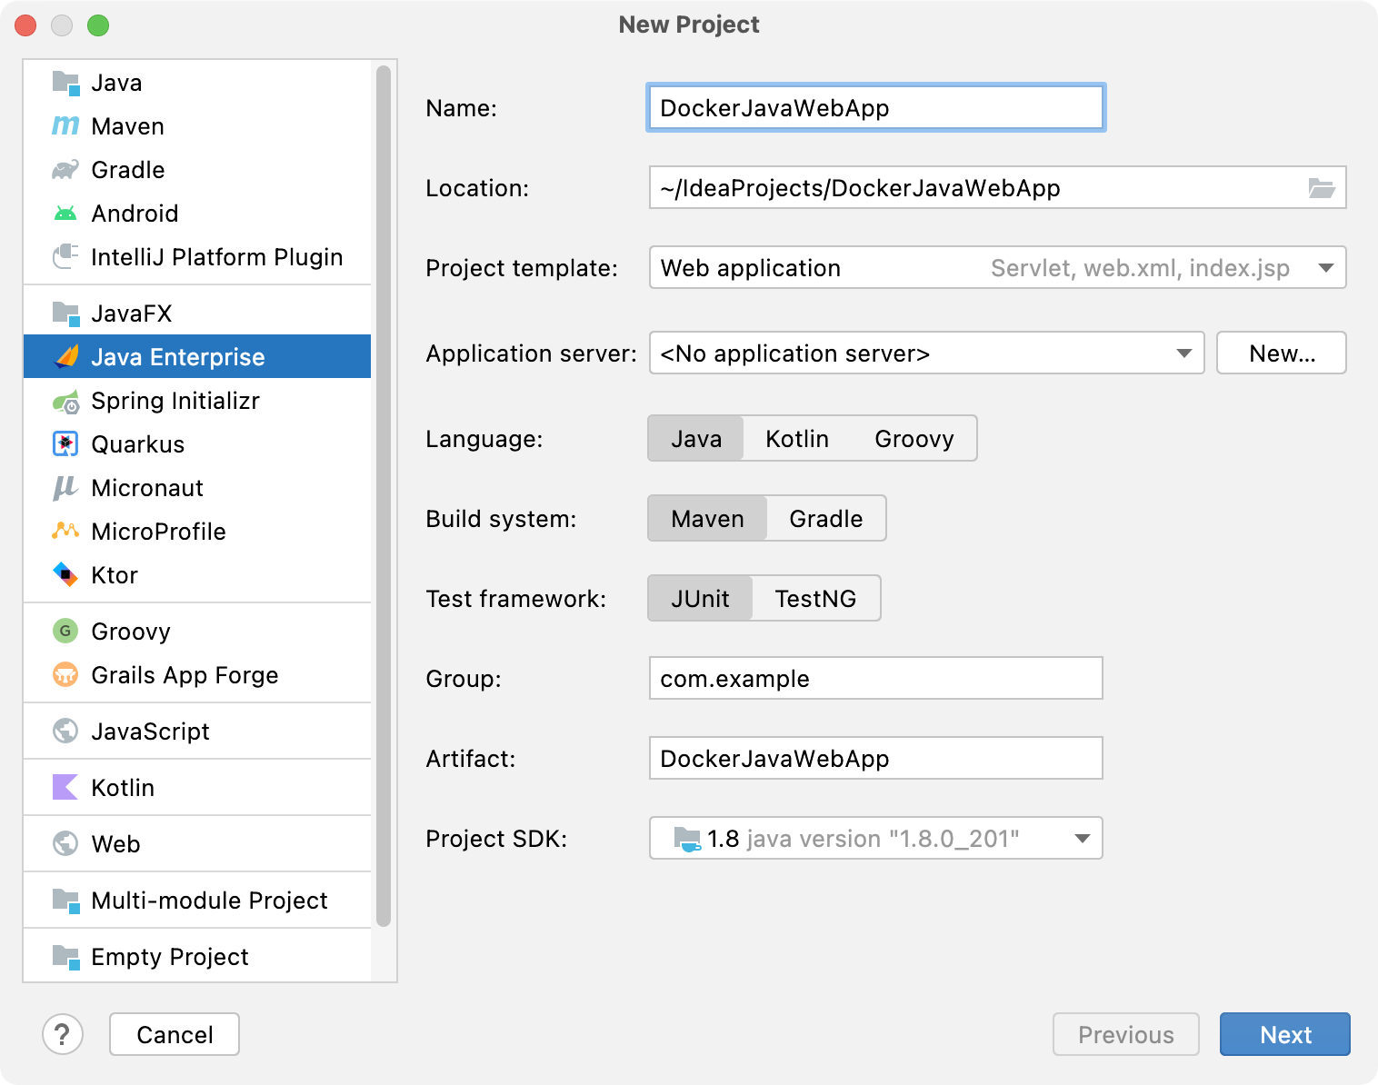Select Gradle project type
Image resolution: width=1378 pixels, height=1085 pixels.
click(197, 170)
